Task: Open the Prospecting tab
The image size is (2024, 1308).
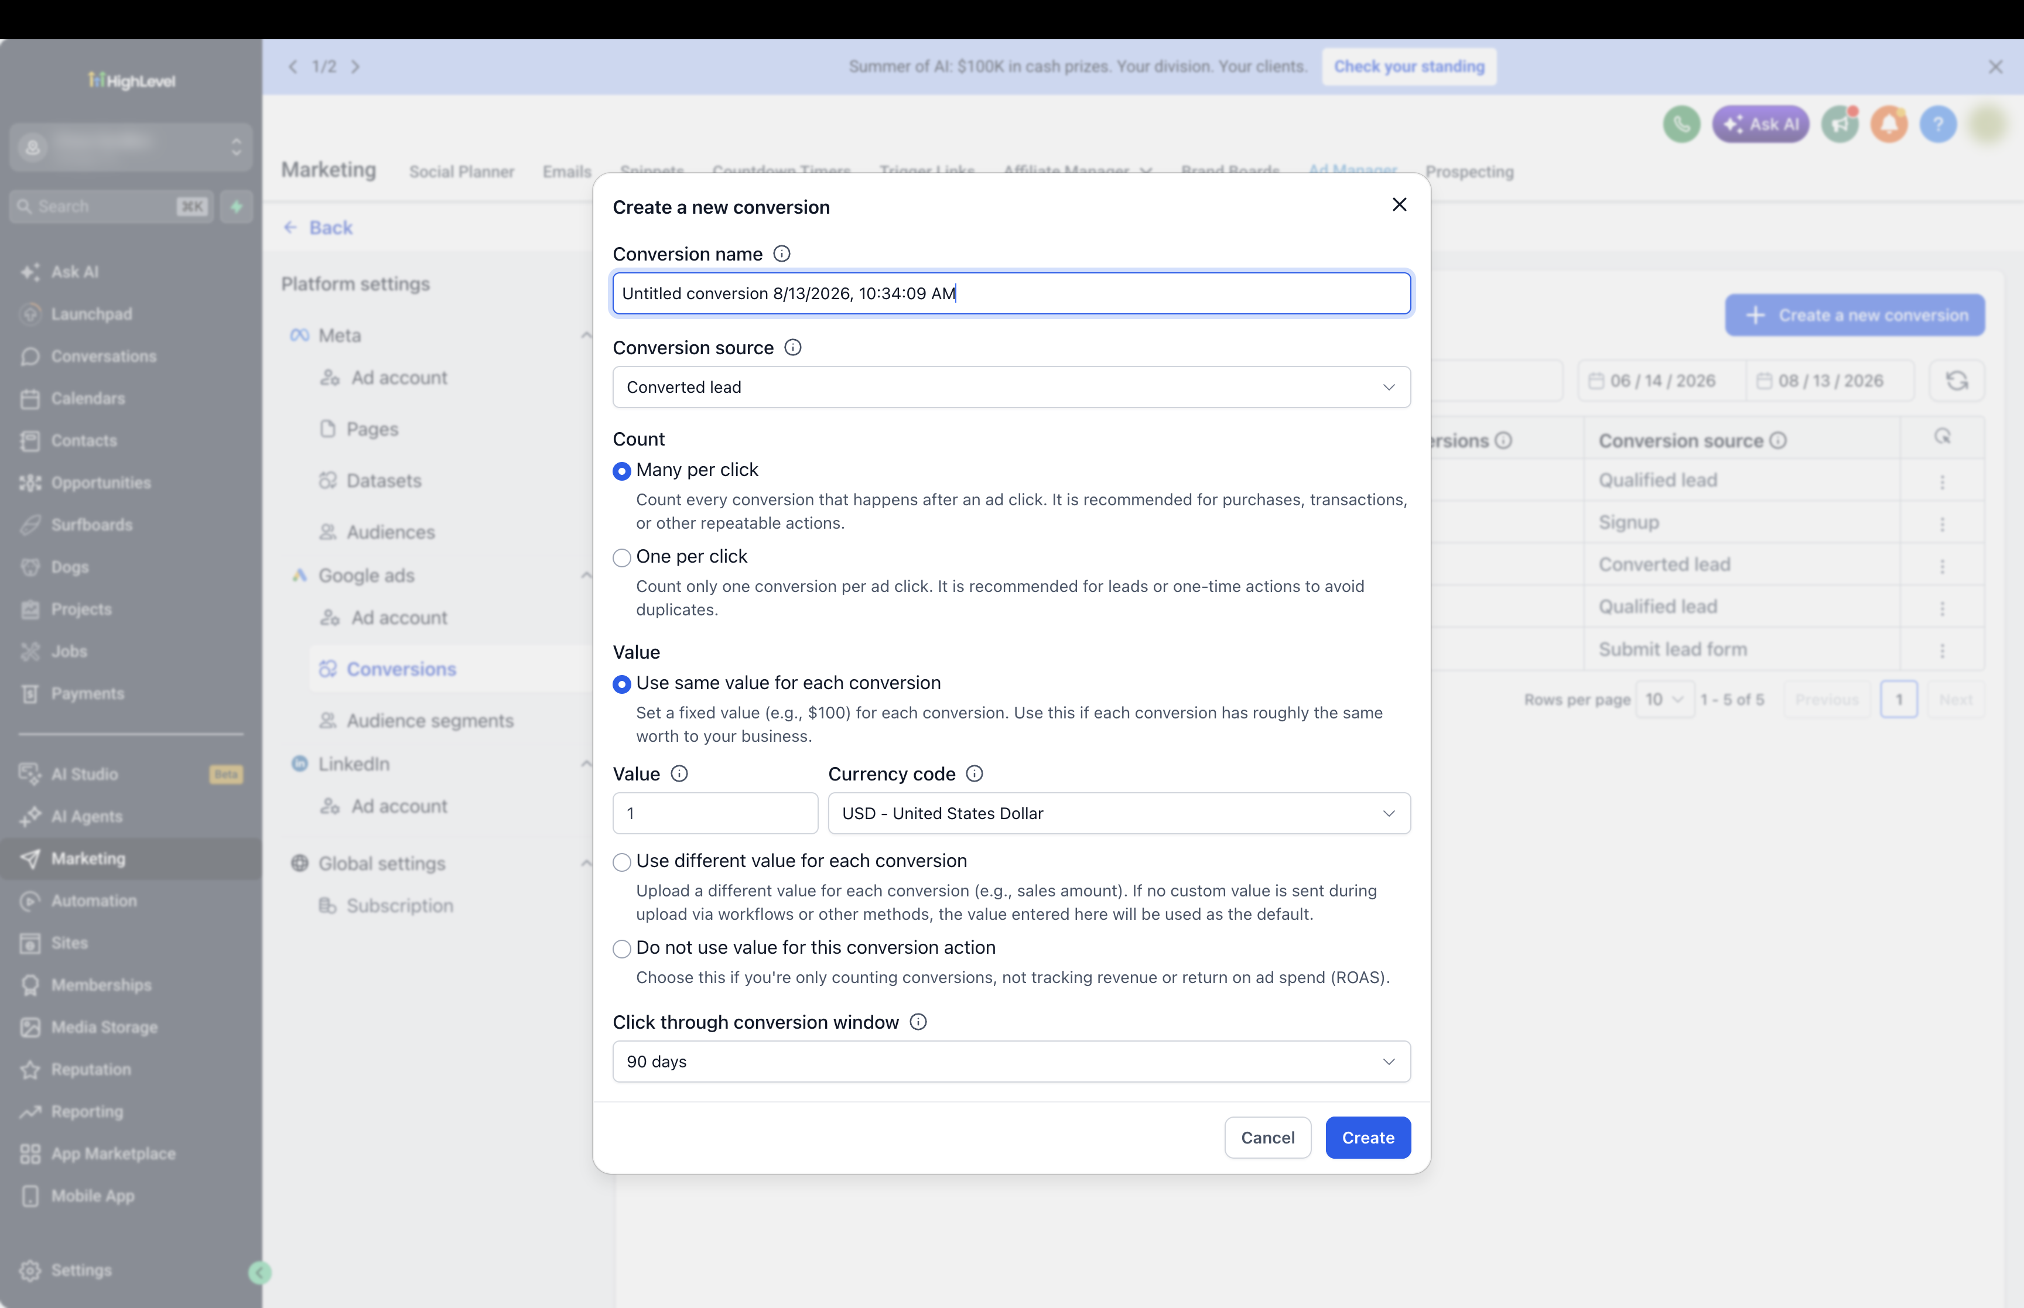Action: pyautogui.click(x=1469, y=172)
